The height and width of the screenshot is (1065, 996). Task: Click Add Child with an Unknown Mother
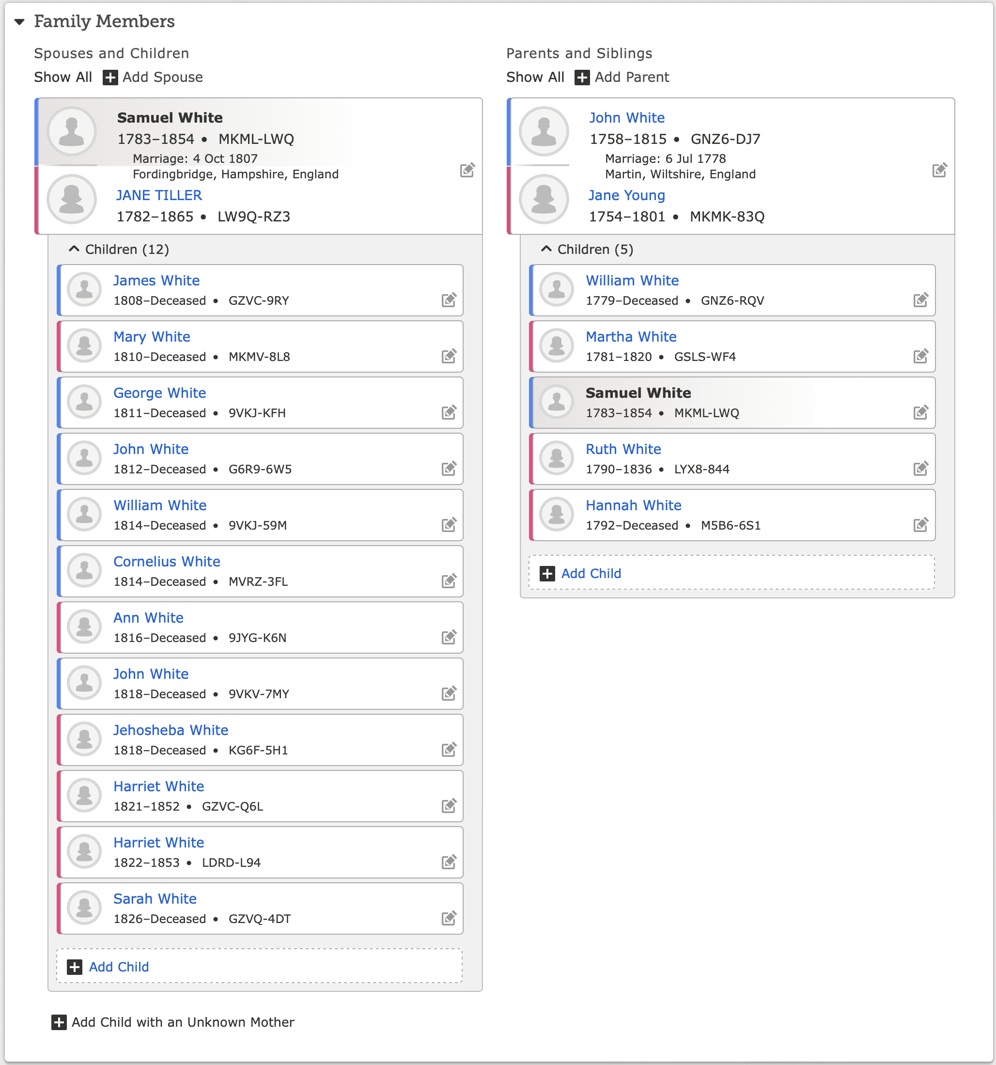172,1022
